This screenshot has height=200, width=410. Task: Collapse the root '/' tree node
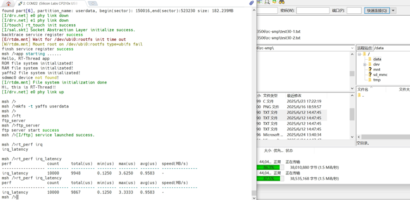(359, 54)
